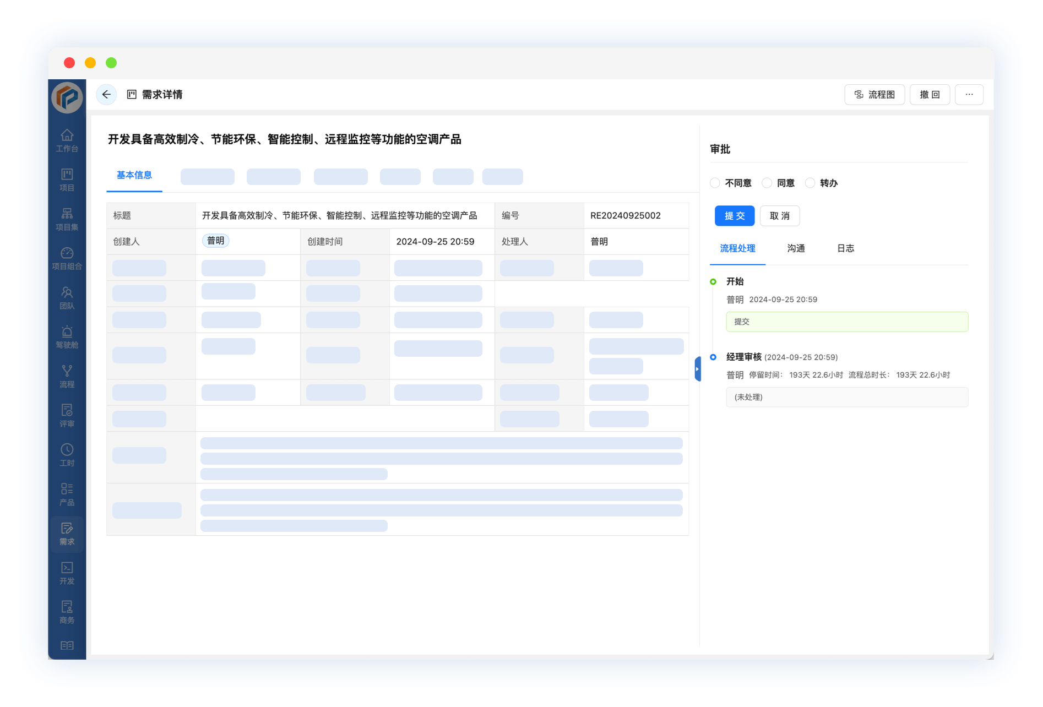Click the 流程图 button
The image size is (1043, 707).
tap(874, 95)
